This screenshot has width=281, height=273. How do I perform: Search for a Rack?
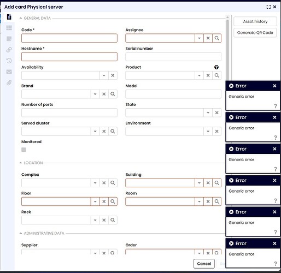(x=113, y=220)
